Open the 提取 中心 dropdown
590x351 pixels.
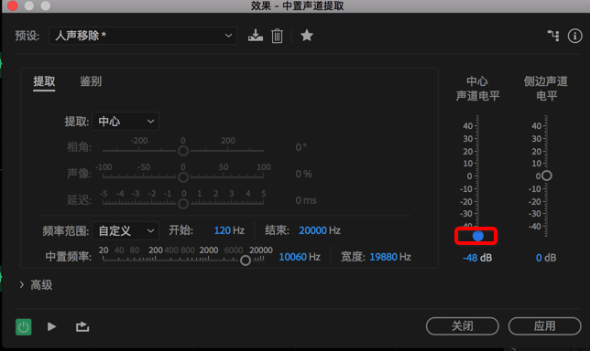coord(126,122)
